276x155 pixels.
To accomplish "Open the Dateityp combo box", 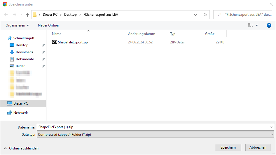I will (x=155, y=135).
